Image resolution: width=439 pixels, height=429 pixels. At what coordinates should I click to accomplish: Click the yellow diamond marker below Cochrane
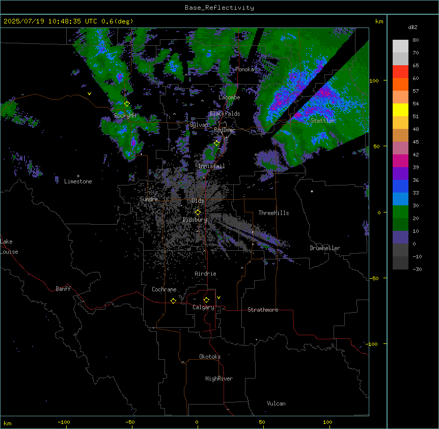(x=173, y=301)
